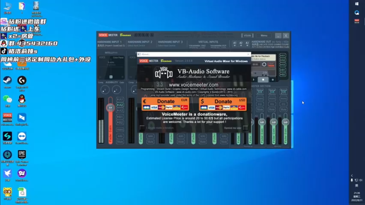This screenshot has height=205, width=365.
Task: Open the www.voicemeeter.com link
Action: pyautogui.click(x=193, y=85)
